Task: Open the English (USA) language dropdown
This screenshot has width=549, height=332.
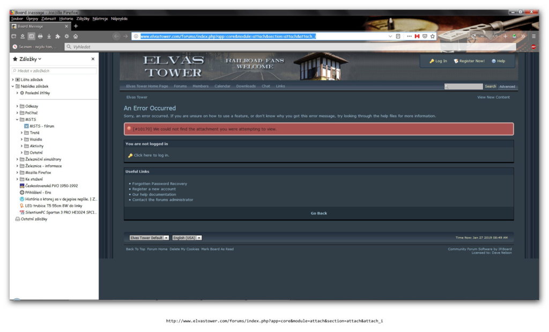Action: (187, 238)
